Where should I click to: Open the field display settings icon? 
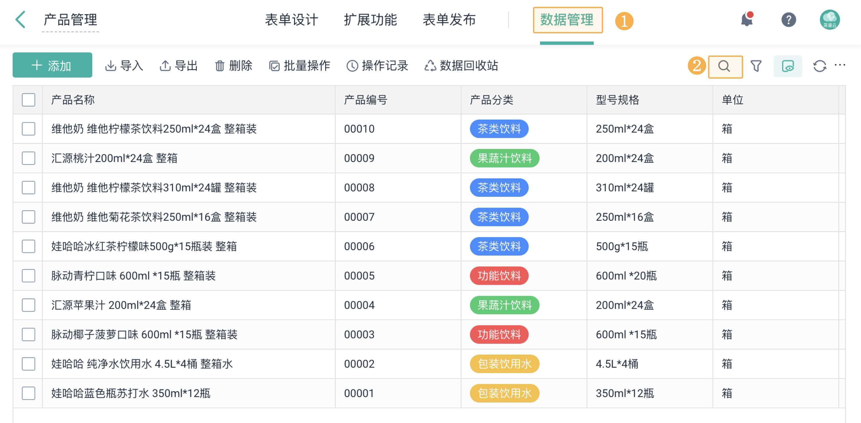788,66
